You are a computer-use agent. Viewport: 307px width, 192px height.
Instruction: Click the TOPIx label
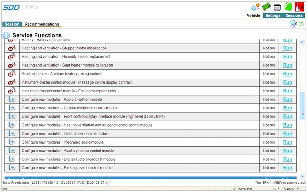click(32, 7)
